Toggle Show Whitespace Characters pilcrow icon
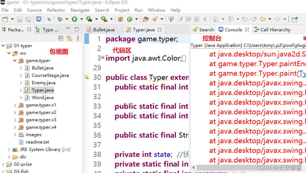306x173 pixels. pos(205,19)
